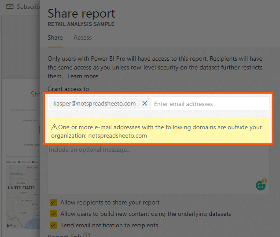Viewport: 280px width, 237px height.
Task: Click the Enter email addresses field
Action: [210, 104]
